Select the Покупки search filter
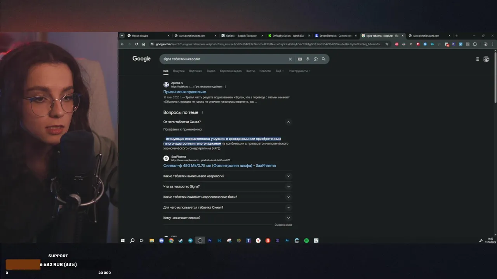Screen dimensions: 497x279 click(x=179, y=71)
